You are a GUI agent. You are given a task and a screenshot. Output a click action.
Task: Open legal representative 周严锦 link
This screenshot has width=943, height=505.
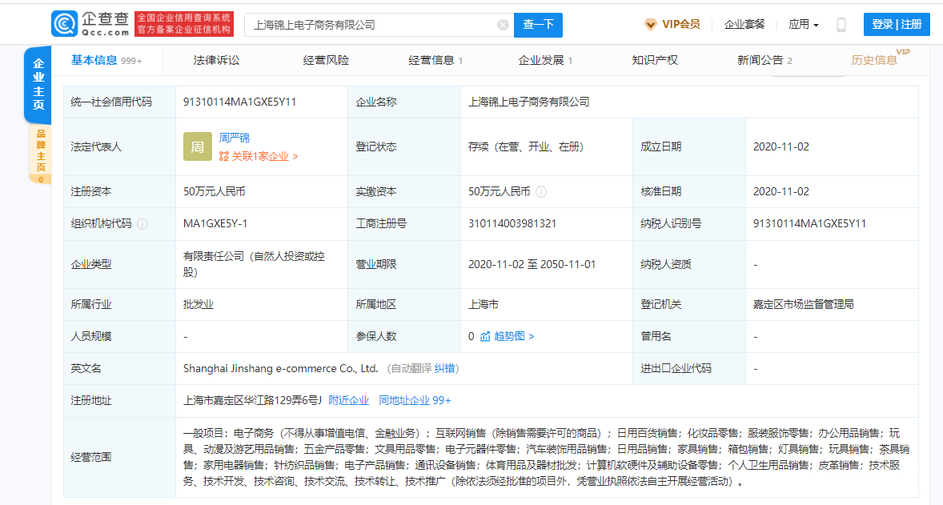(x=235, y=138)
